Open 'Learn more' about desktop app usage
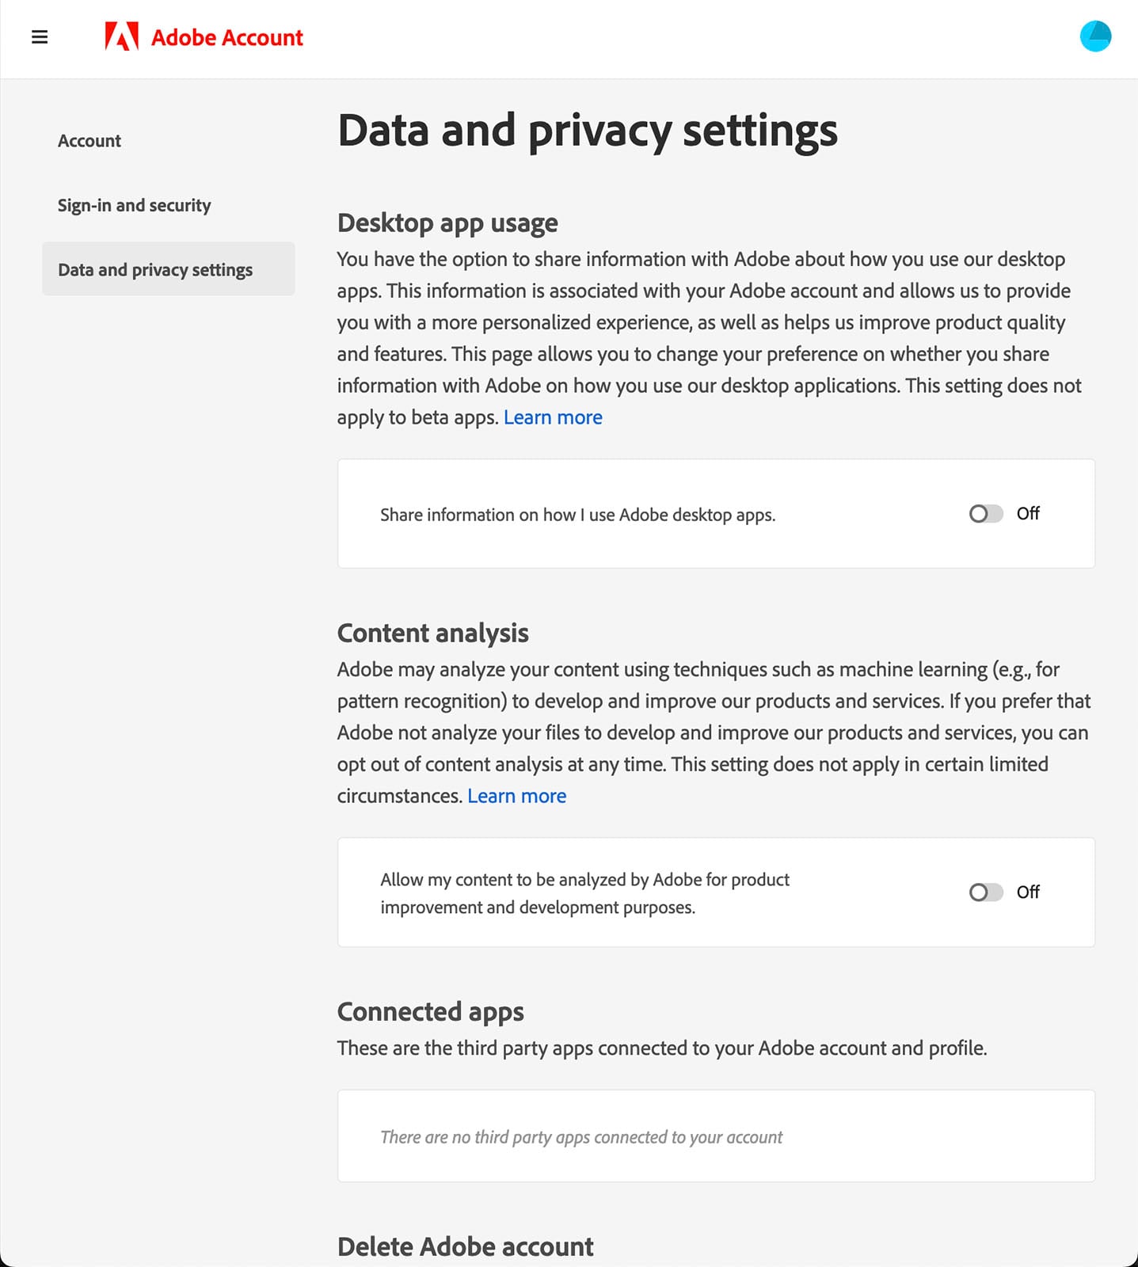This screenshot has height=1267, width=1138. tap(553, 417)
